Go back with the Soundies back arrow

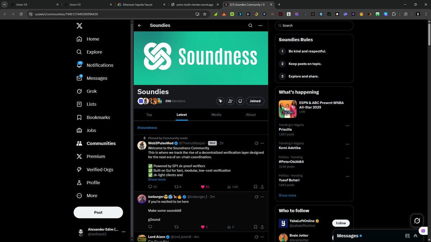point(140,25)
